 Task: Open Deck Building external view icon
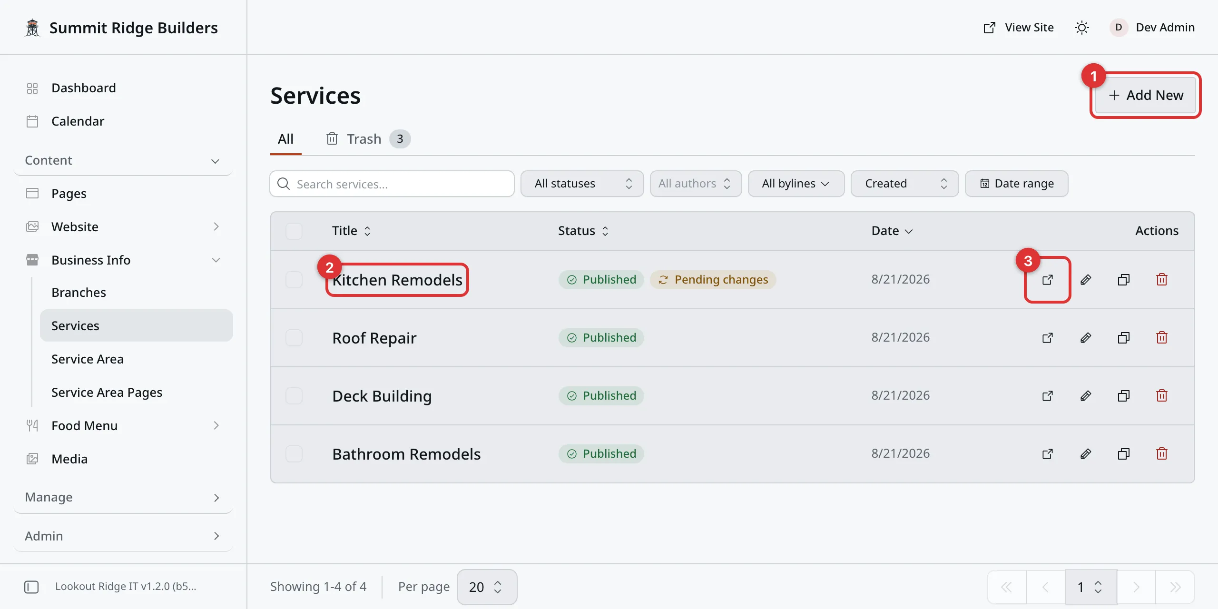tap(1047, 396)
